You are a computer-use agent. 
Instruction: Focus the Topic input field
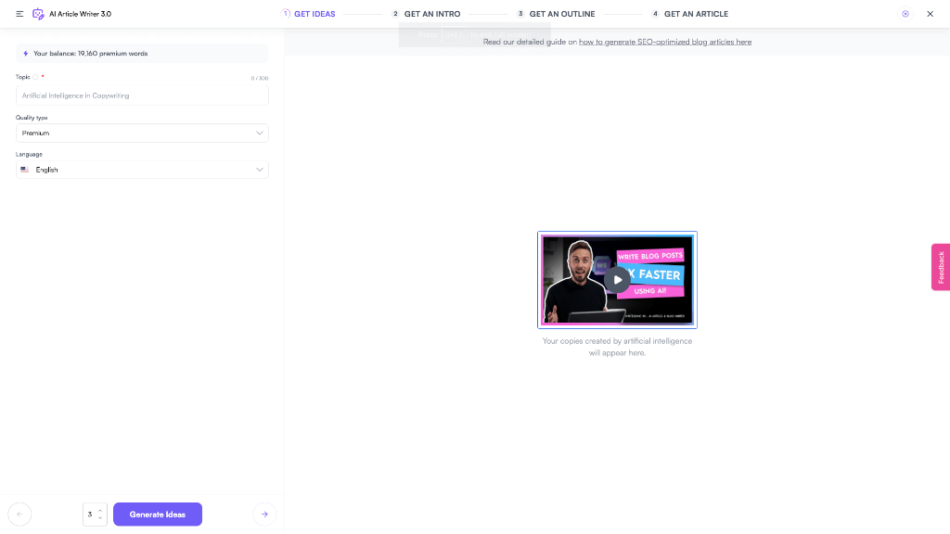coord(142,95)
